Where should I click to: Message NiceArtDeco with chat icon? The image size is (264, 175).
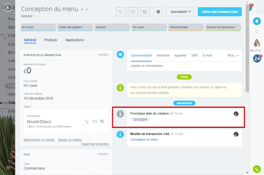(102, 121)
